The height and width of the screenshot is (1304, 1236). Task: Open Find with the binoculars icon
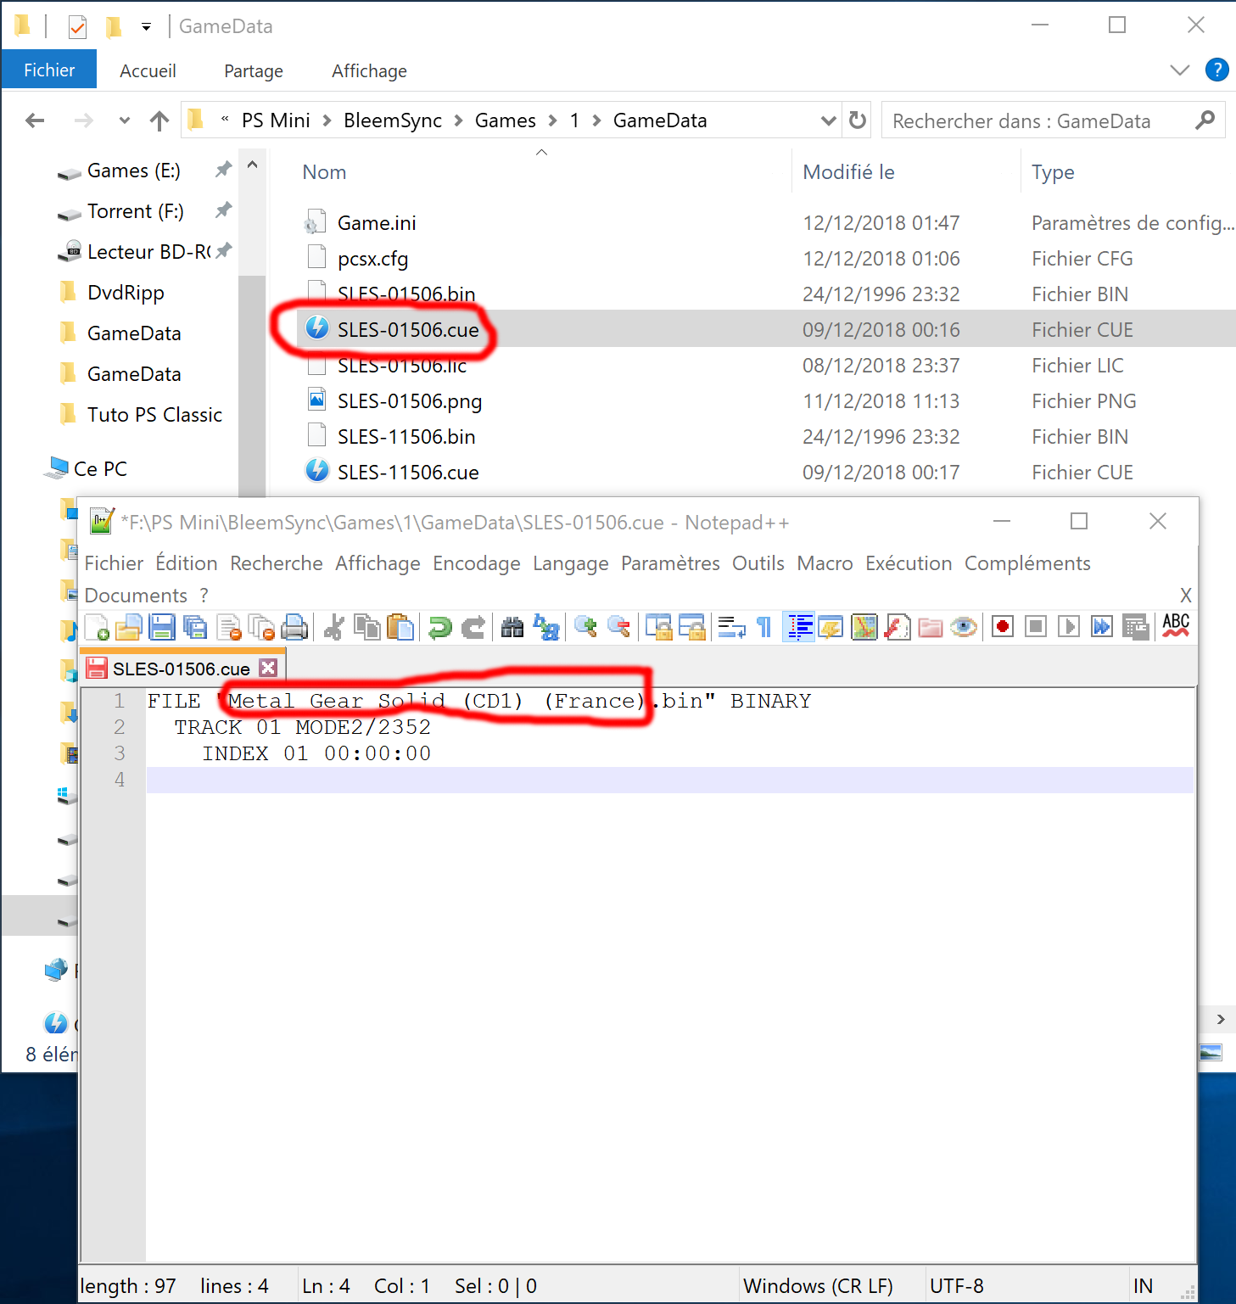click(x=512, y=627)
